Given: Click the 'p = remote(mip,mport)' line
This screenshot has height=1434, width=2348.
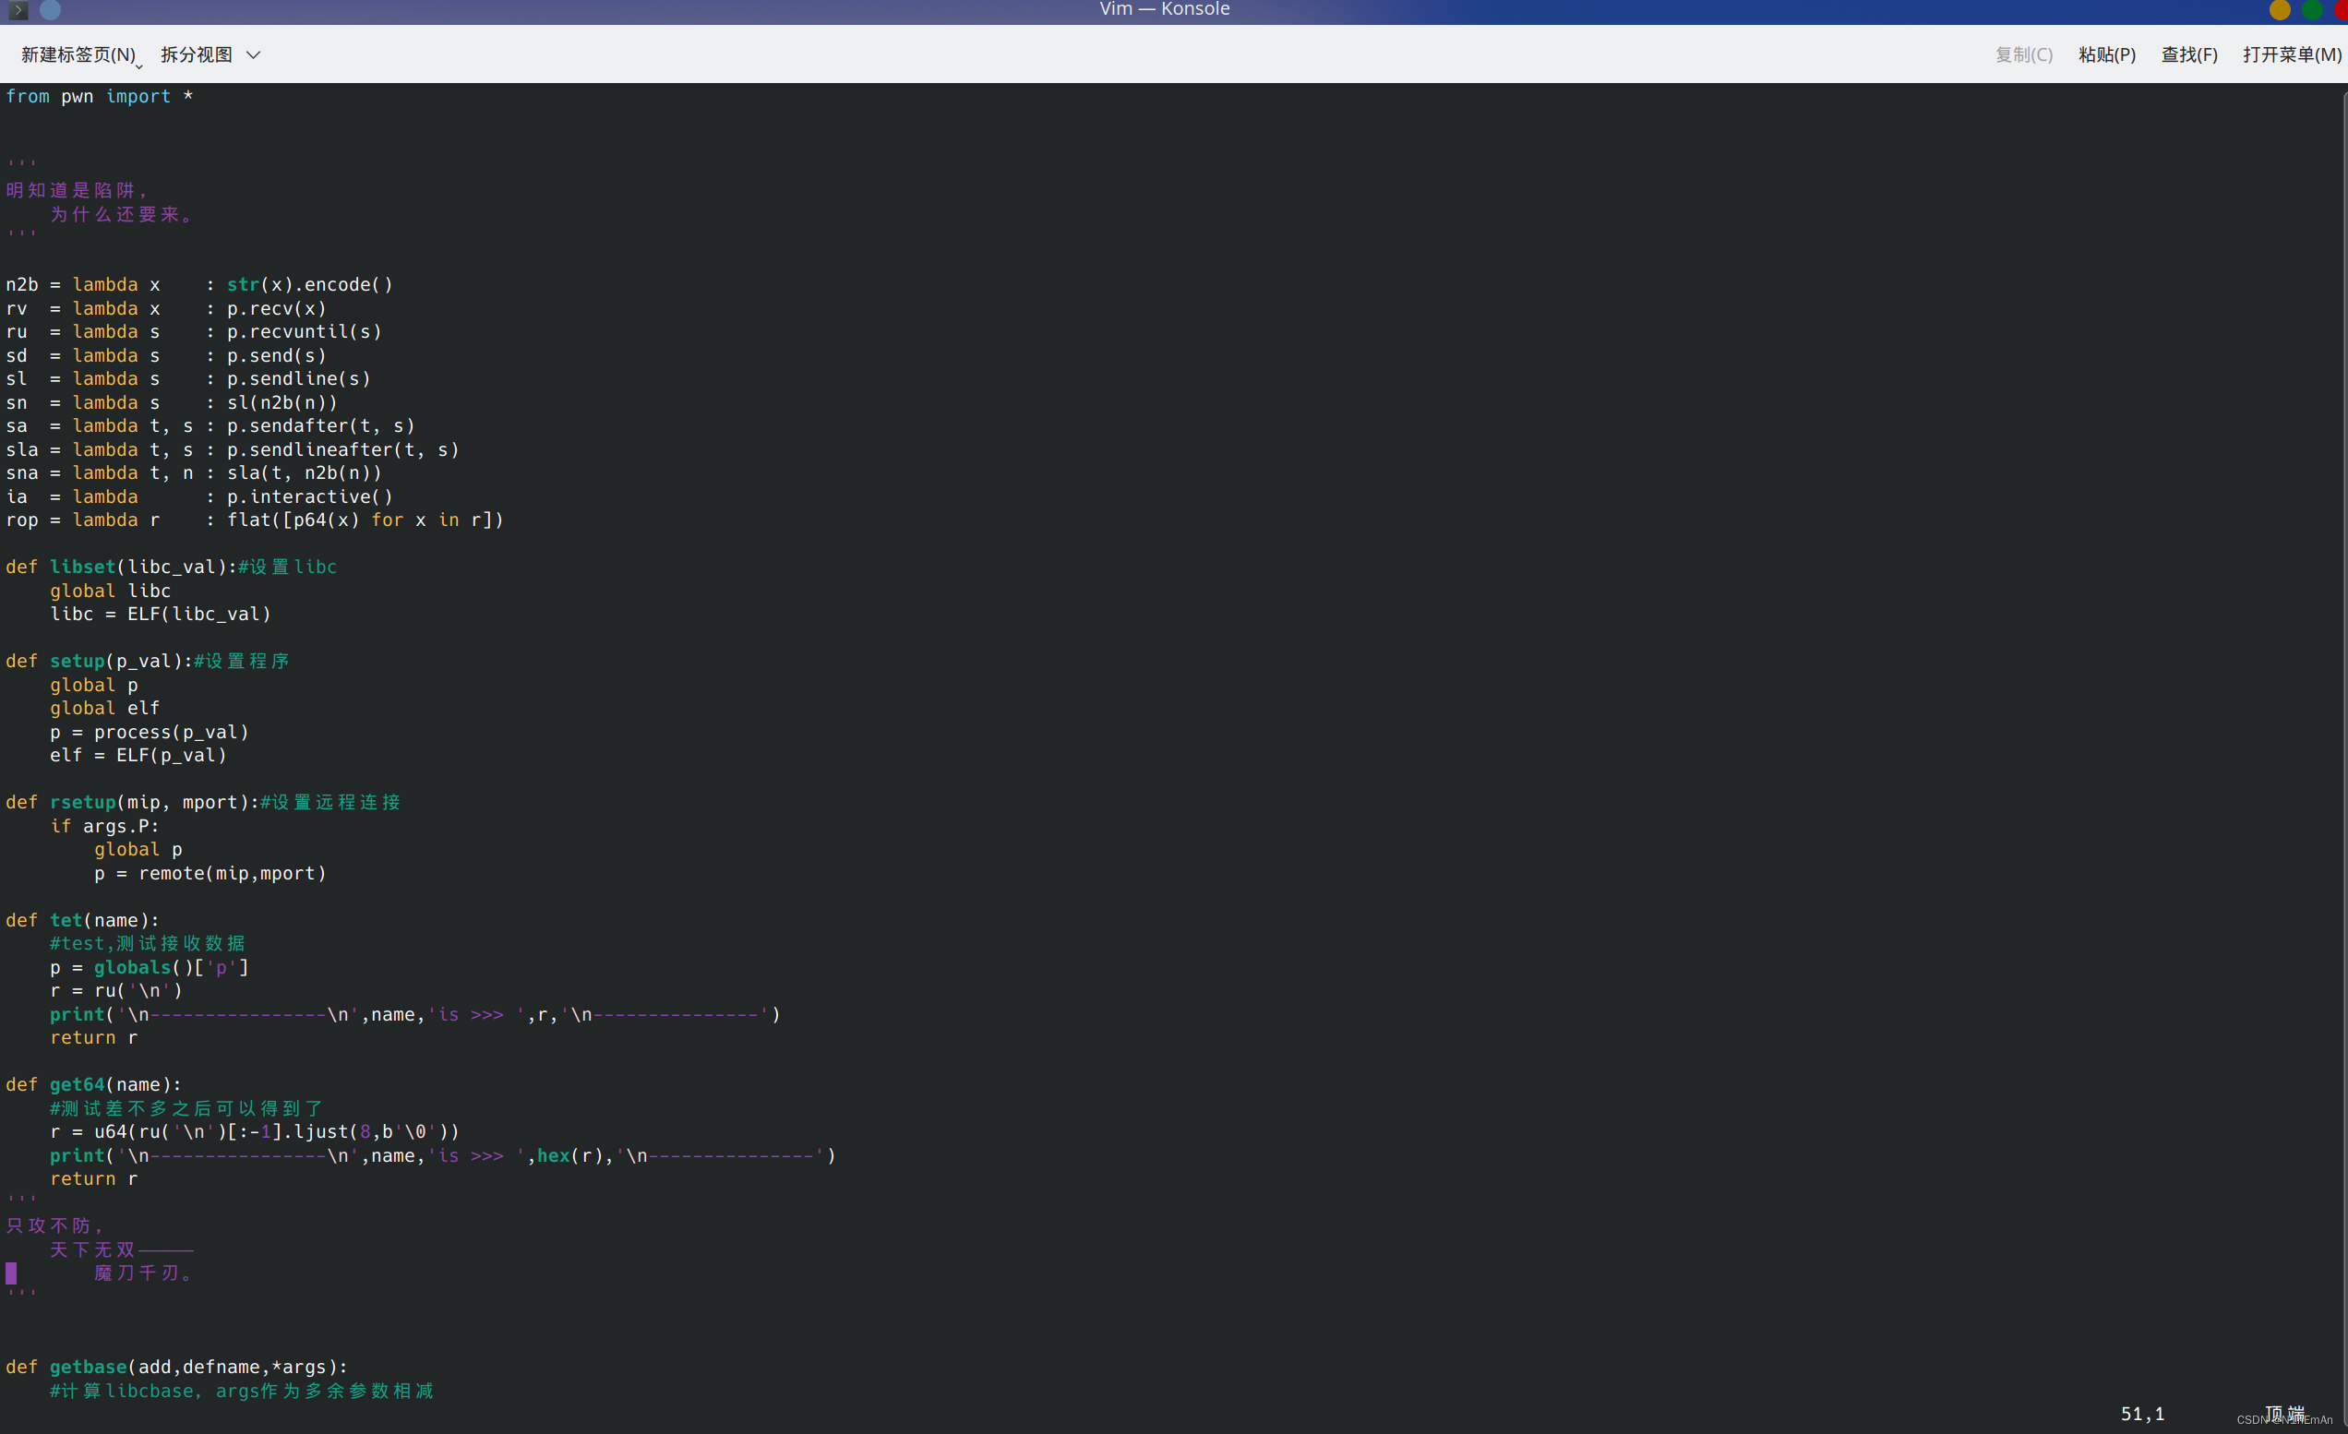Looking at the screenshot, I should click(x=210, y=873).
